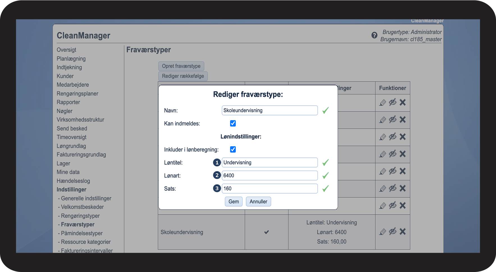This screenshot has width=496, height=272.
Task: Toggle crossed-eye visibility icon in first row
Action: pyautogui.click(x=392, y=102)
